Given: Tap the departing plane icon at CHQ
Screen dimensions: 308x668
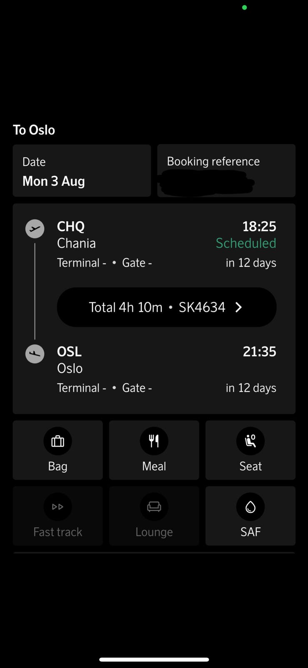Looking at the screenshot, I should tap(35, 229).
